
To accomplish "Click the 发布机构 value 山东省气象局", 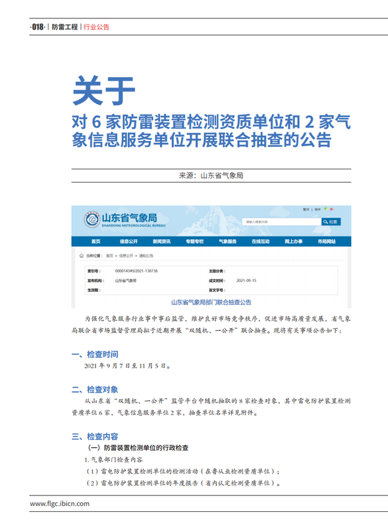I will [126, 281].
